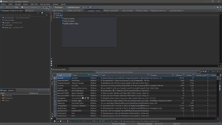Click the execute script icon in editor margin
222x125 pixels.
[52, 17]
